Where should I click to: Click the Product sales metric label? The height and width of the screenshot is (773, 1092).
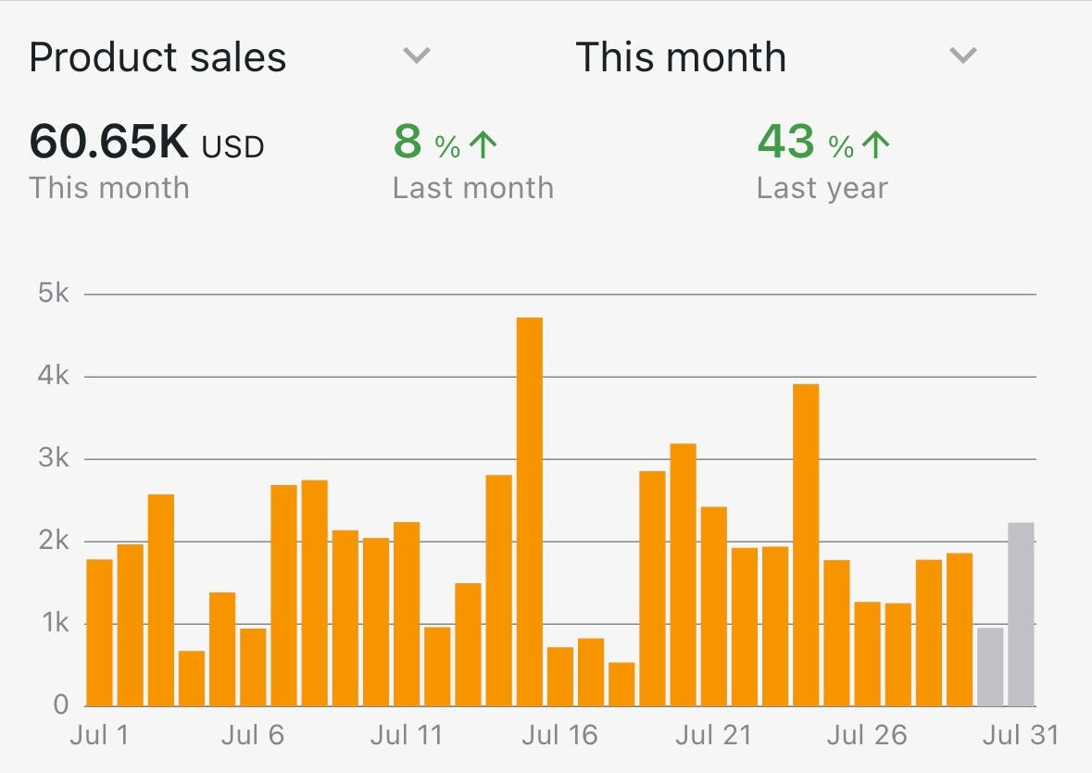[158, 57]
